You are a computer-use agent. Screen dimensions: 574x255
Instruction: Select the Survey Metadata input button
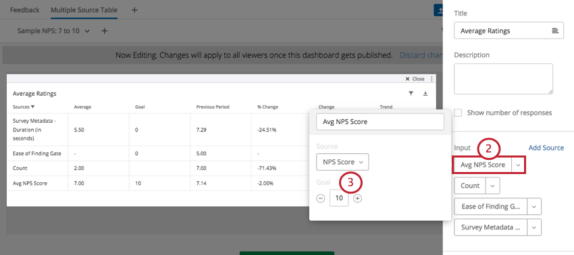(x=490, y=227)
